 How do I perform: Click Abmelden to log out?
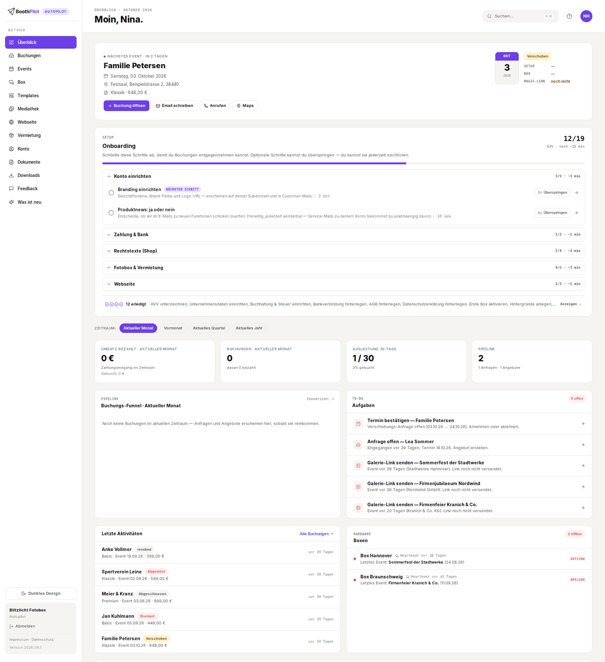click(x=22, y=626)
